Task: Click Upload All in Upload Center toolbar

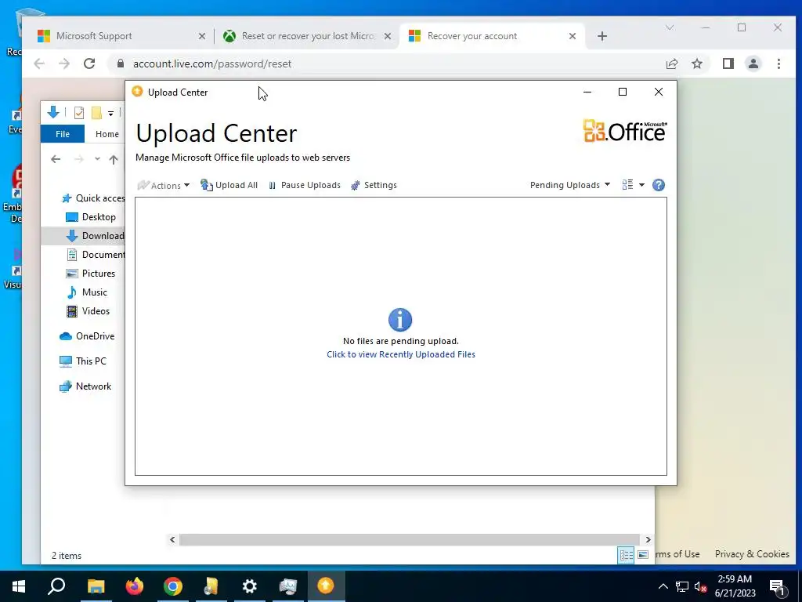Action: click(x=229, y=185)
